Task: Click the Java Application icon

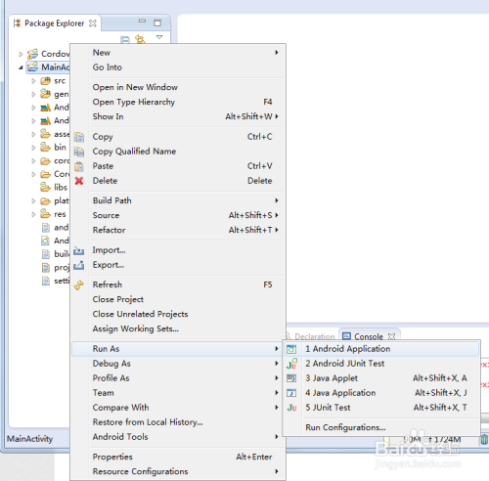Action: 291,393
